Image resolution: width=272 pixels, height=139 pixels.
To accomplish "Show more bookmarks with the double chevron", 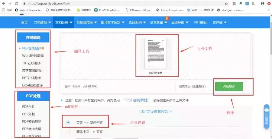I will click(269, 10).
